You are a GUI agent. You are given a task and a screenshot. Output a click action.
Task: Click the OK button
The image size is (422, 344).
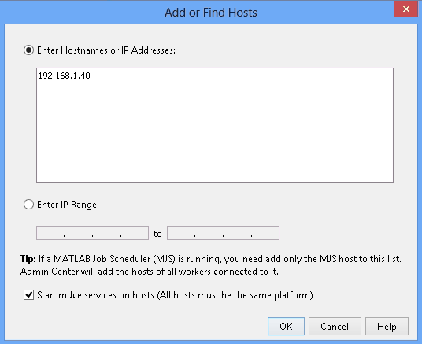[x=286, y=326]
